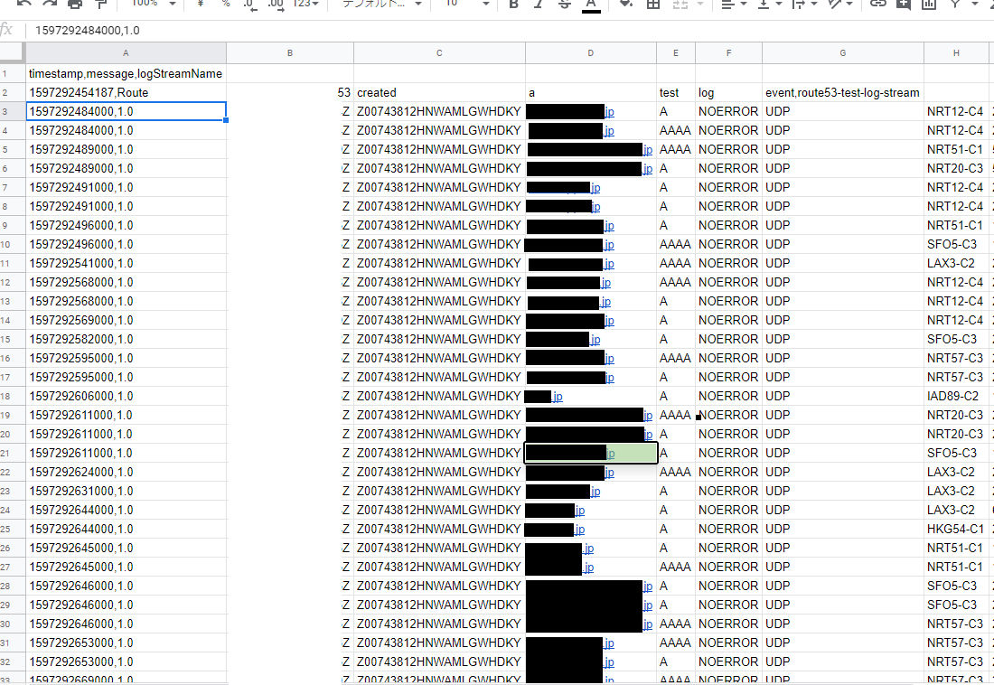Select cell 'timestamp,message,logStreamName'
Screen dimensions: 994x685
[126, 73]
